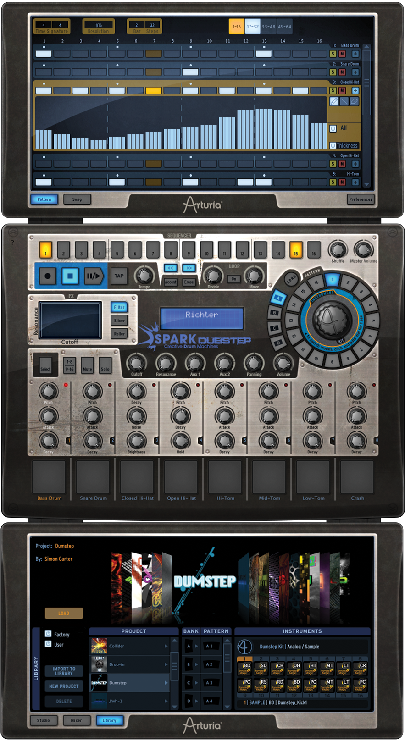This screenshot has height=741, width=405.
Task: Click the Tempo knob
Action: click(144, 275)
